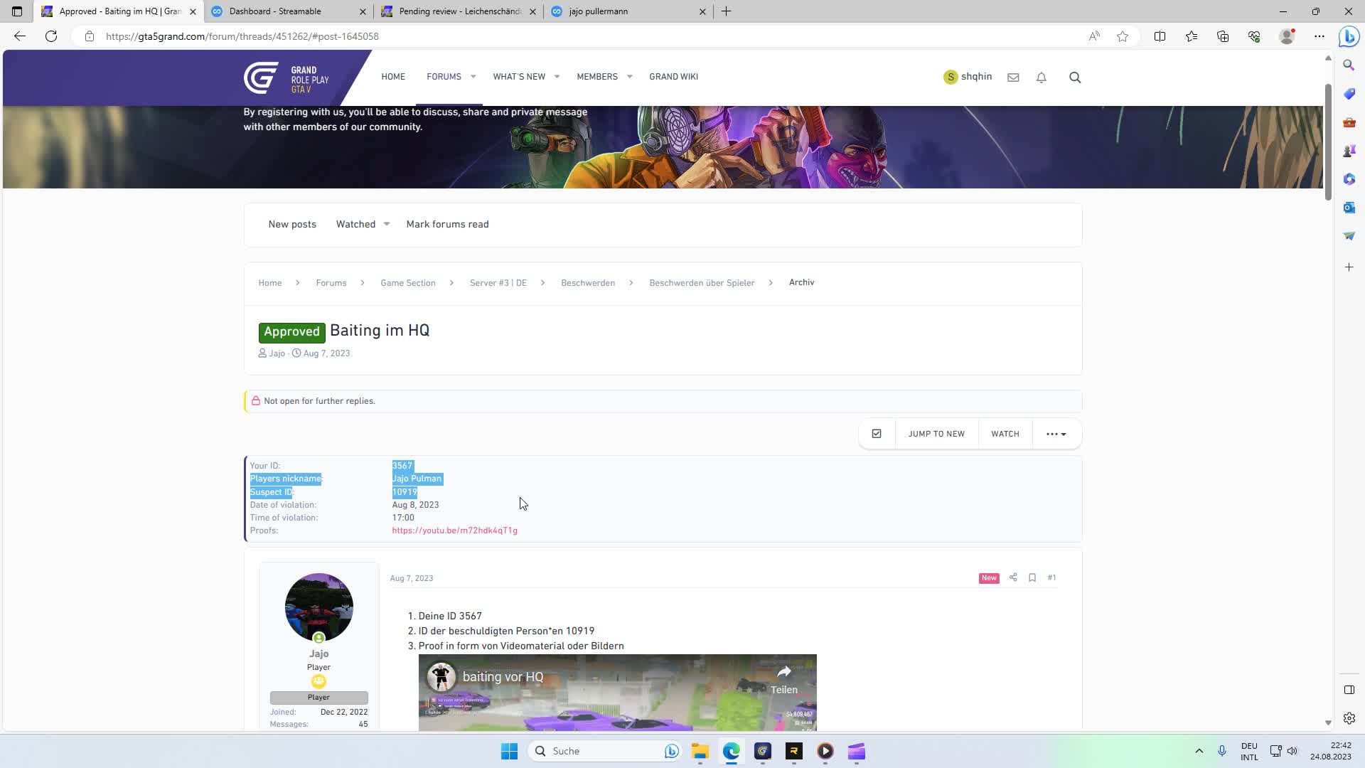The width and height of the screenshot is (1365, 768).
Task: Switch to the Dashboard - Streamable tab
Action: 284,11
